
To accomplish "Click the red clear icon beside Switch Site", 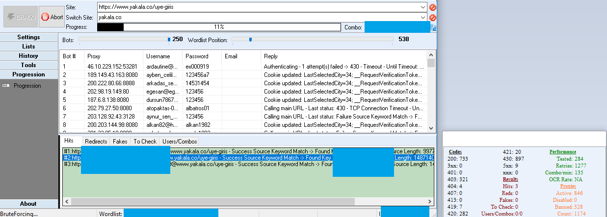I will pos(433,17).
